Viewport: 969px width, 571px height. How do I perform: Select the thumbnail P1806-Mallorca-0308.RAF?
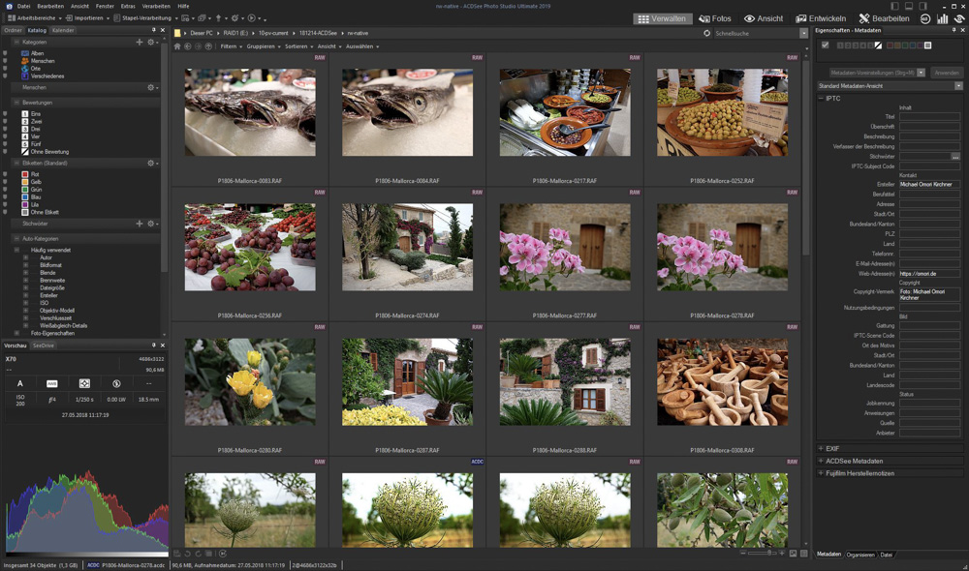pos(723,381)
